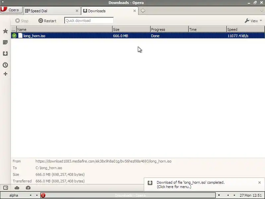The width and height of the screenshot is (265, 199).
Task: Add a panel with the plus sidebar icon
Action: [5, 74]
